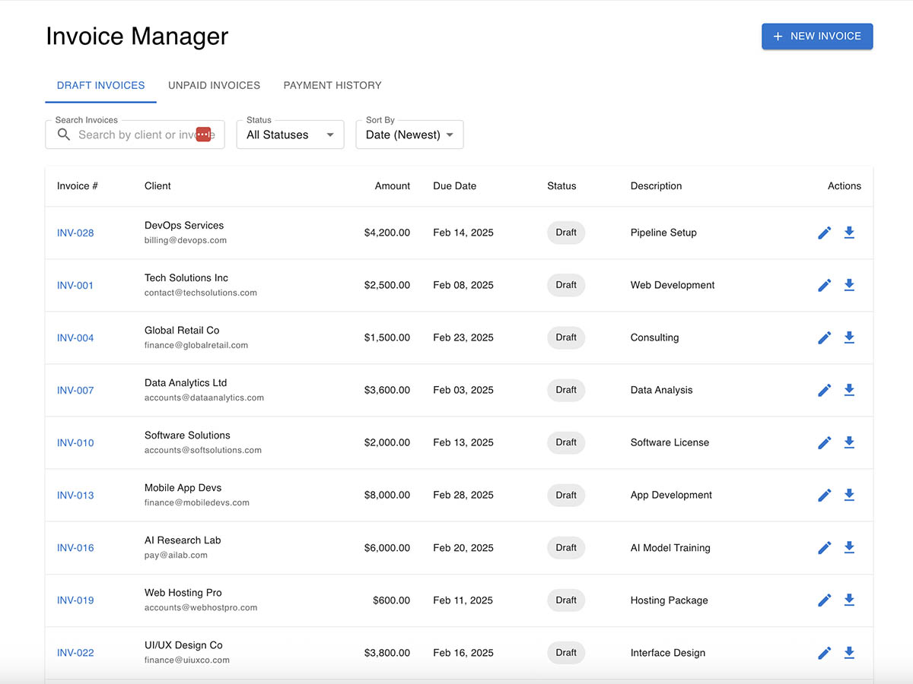Screen dimensions: 913x684
Task: Click the Hosting Package description
Action: coord(670,600)
